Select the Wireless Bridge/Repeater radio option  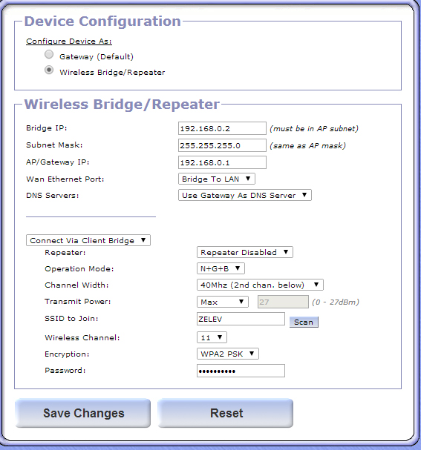(49, 70)
